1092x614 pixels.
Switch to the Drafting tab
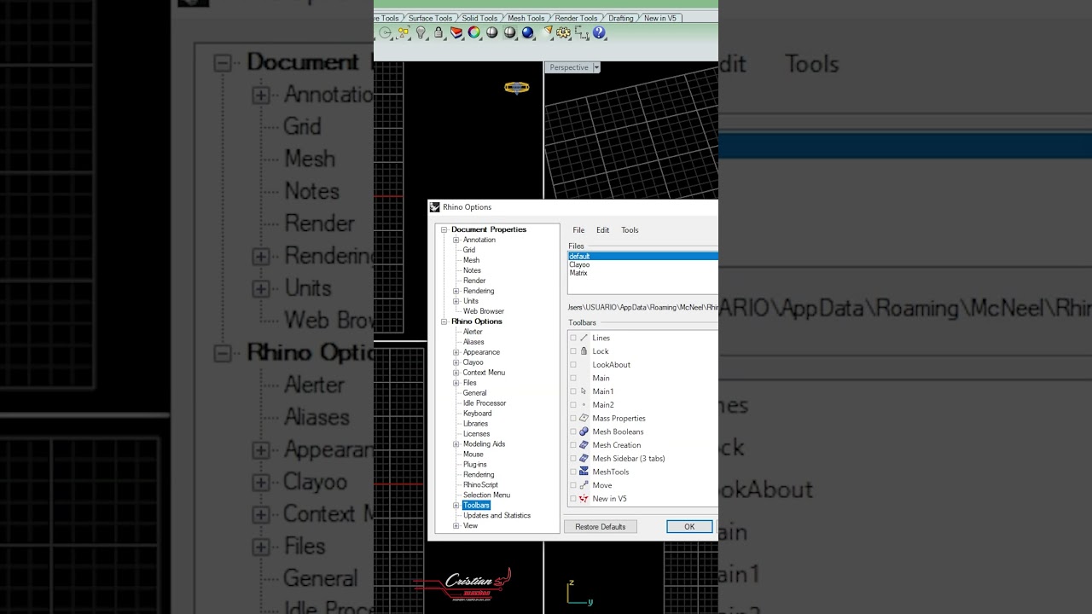click(620, 18)
